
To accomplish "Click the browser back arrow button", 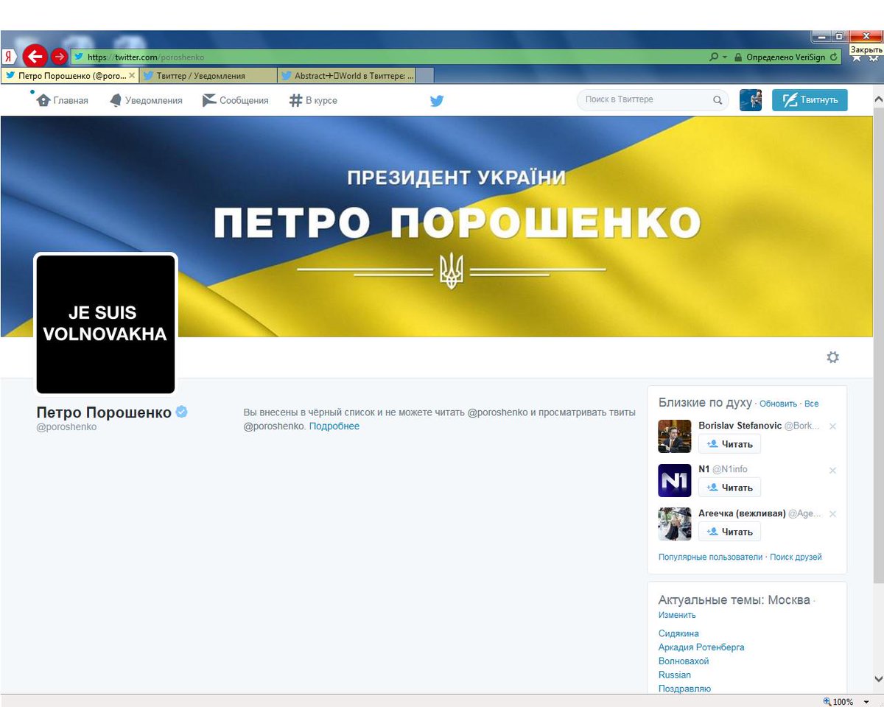I will tap(35, 56).
